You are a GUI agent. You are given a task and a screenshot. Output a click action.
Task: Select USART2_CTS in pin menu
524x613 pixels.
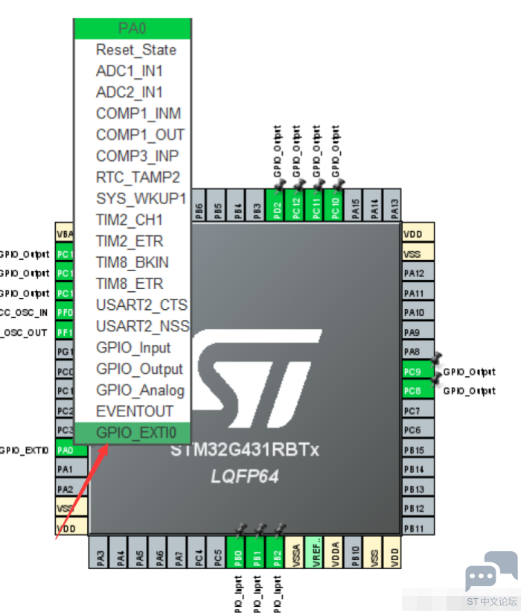[x=132, y=305]
